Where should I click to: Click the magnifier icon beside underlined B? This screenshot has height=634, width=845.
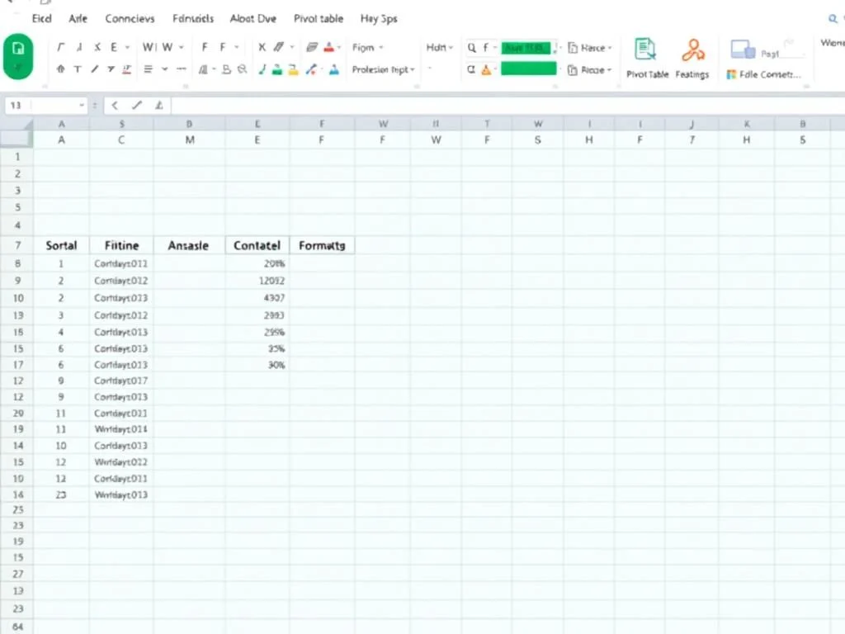click(243, 69)
